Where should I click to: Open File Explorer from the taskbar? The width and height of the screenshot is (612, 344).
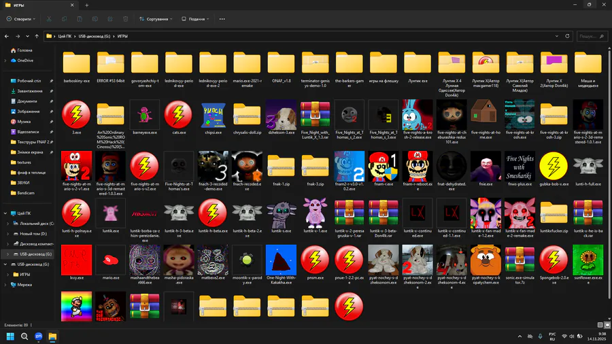tap(52, 337)
